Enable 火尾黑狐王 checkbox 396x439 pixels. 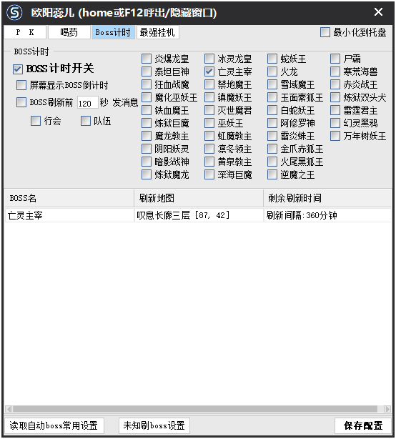pos(272,162)
